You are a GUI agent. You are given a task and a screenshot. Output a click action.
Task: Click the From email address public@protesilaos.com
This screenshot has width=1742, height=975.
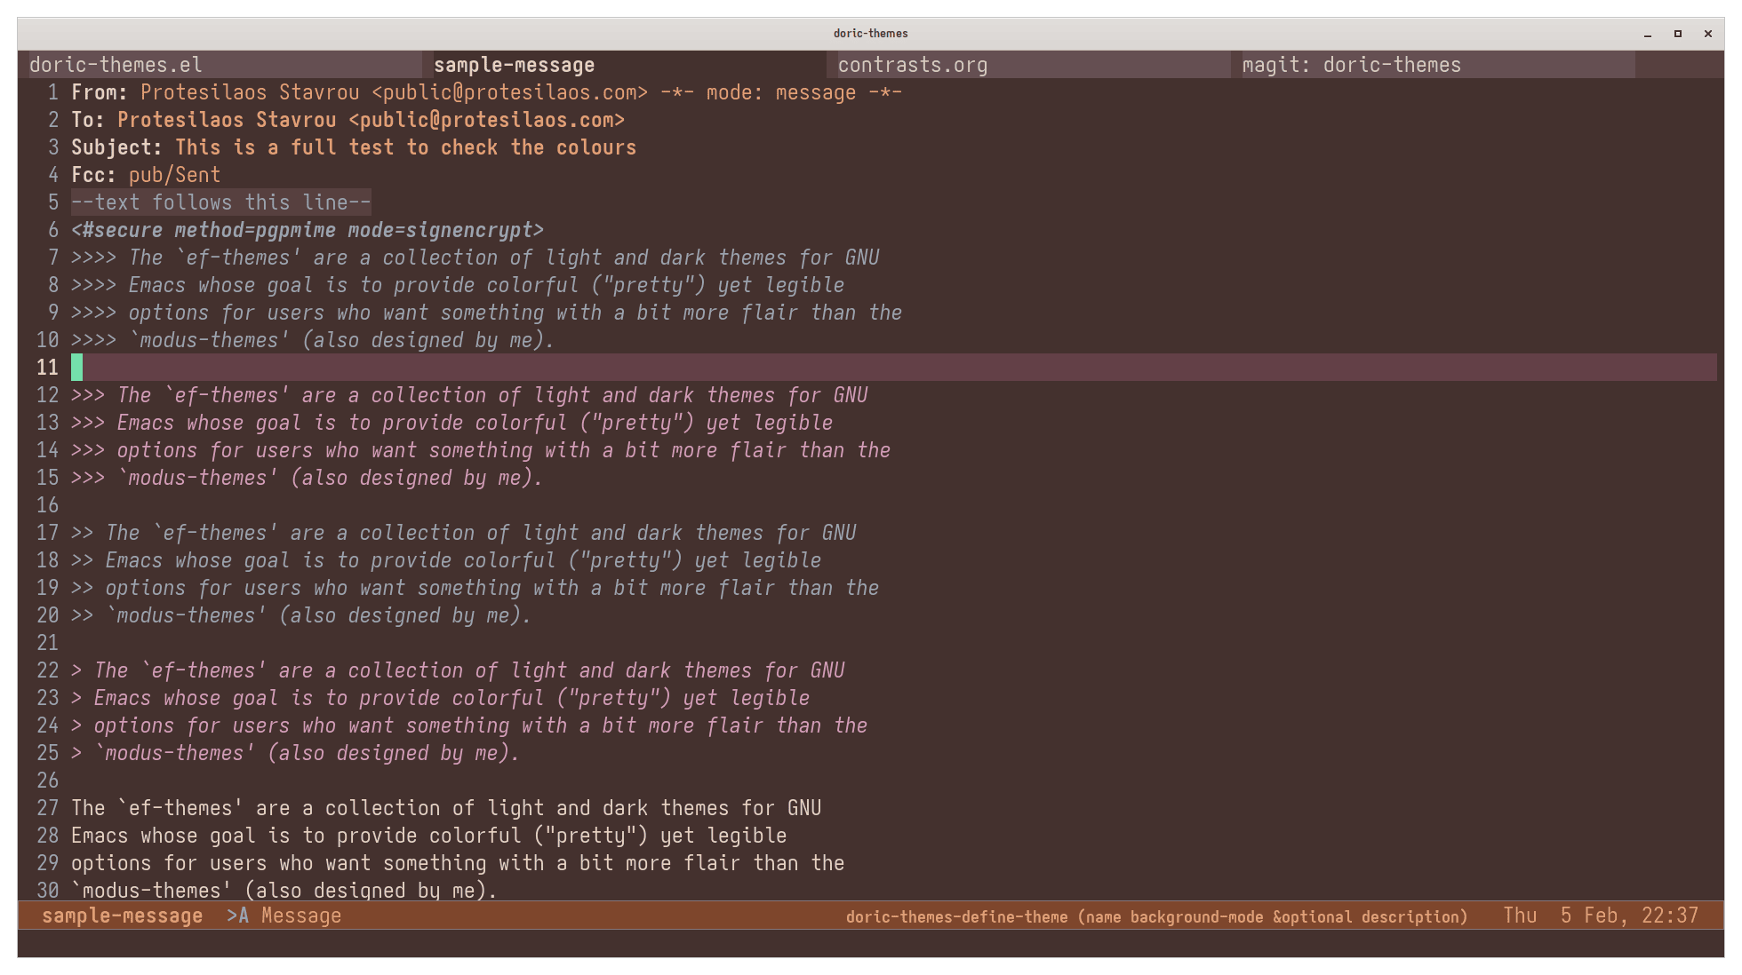[x=509, y=92]
